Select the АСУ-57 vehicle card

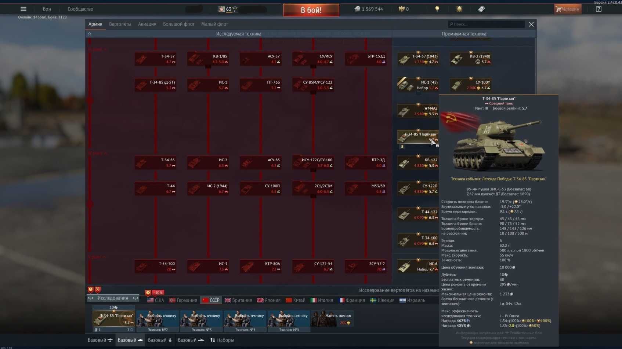tap(260, 59)
